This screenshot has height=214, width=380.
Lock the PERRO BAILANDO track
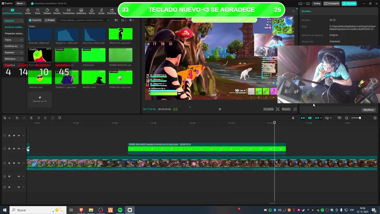tap(9, 149)
